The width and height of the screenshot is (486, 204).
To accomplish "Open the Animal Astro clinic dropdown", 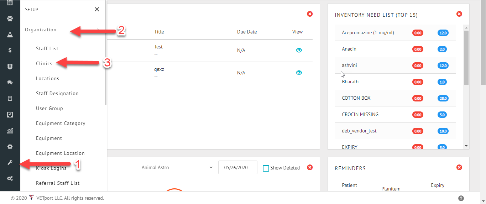I will [177, 167].
